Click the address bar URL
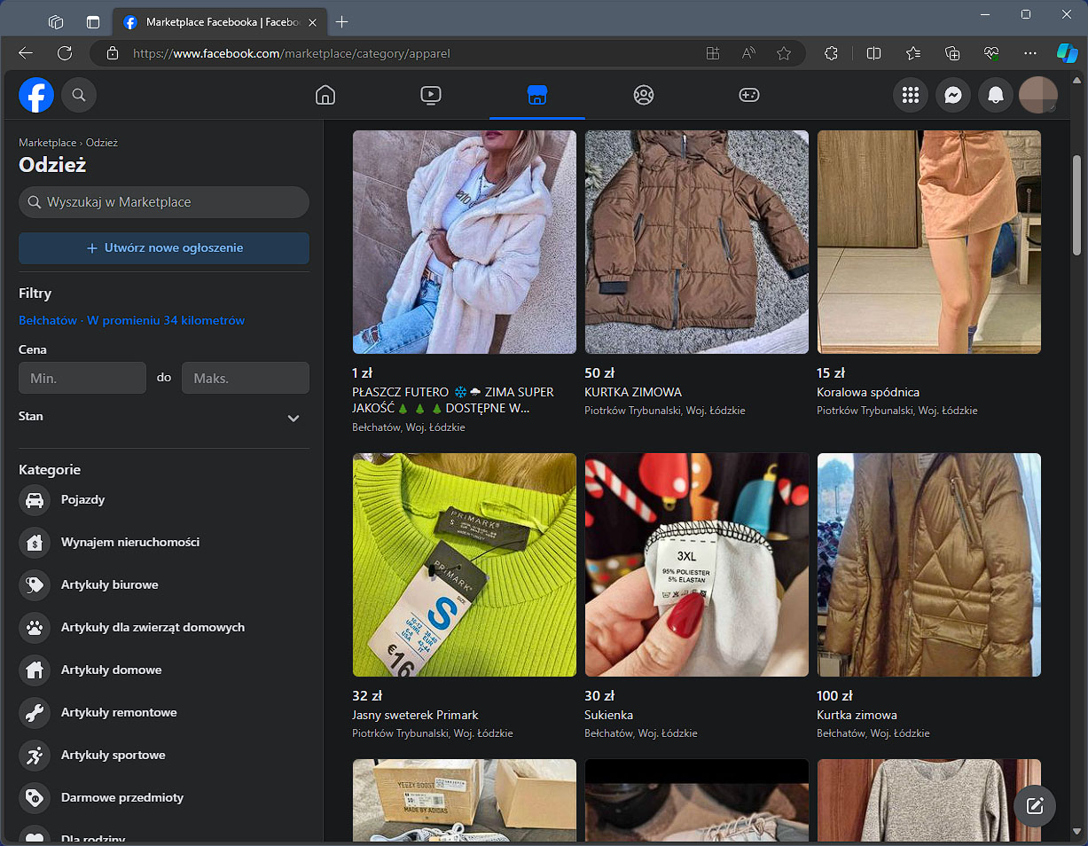1088x846 pixels. (292, 53)
